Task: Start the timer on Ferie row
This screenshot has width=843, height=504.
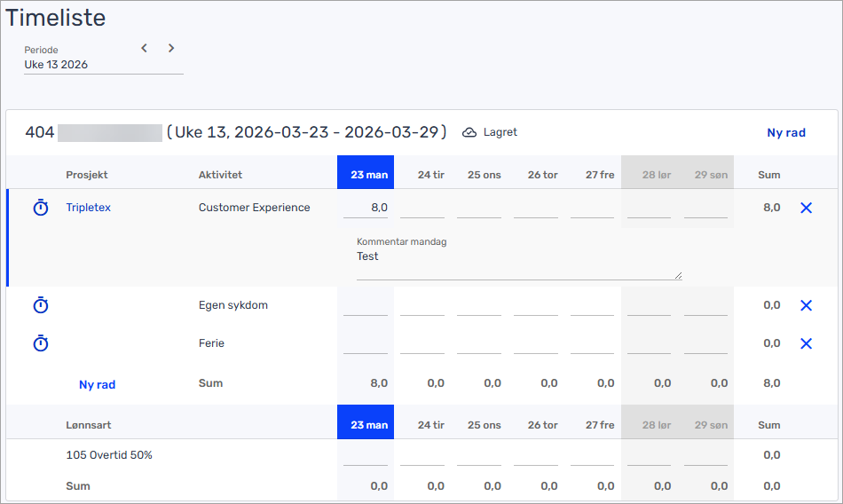Action: click(x=41, y=343)
